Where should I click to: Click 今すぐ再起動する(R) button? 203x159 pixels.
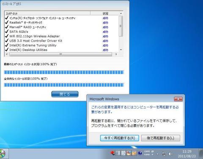[120, 138]
